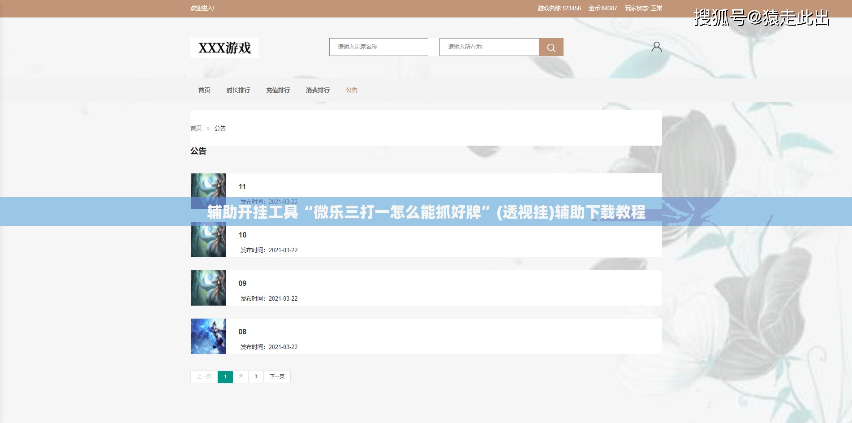Viewport: 852px width, 423px height.
Task: Click publish date under announcement 10
Action: coord(269,250)
